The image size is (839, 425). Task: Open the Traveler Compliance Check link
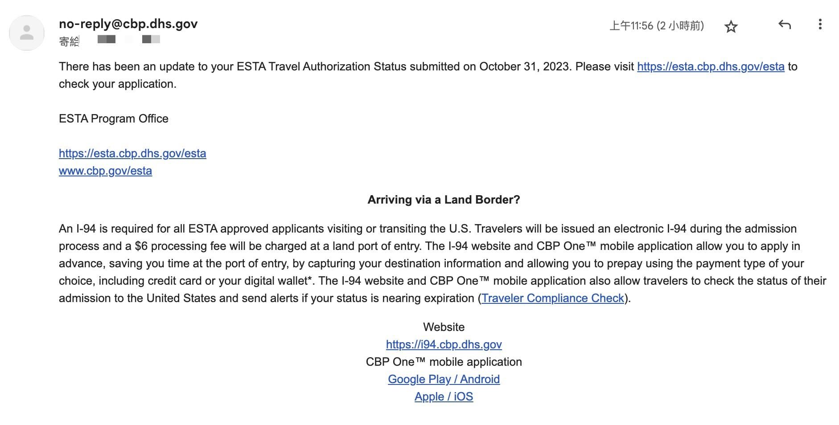point(552,298)
